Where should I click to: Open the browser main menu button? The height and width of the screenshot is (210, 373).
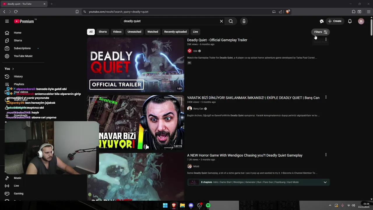coord(369,12)
